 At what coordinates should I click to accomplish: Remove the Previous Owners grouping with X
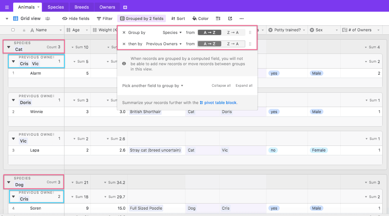[x=124, y=44]
